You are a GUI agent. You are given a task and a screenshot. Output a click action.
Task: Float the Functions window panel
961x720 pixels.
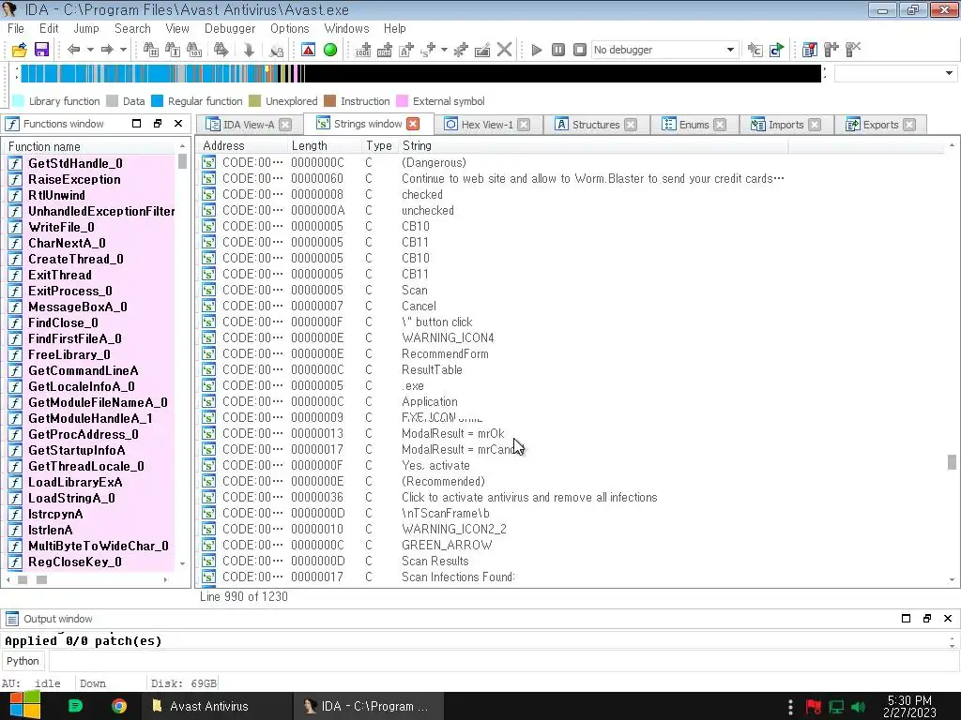(x=158, y=123)
